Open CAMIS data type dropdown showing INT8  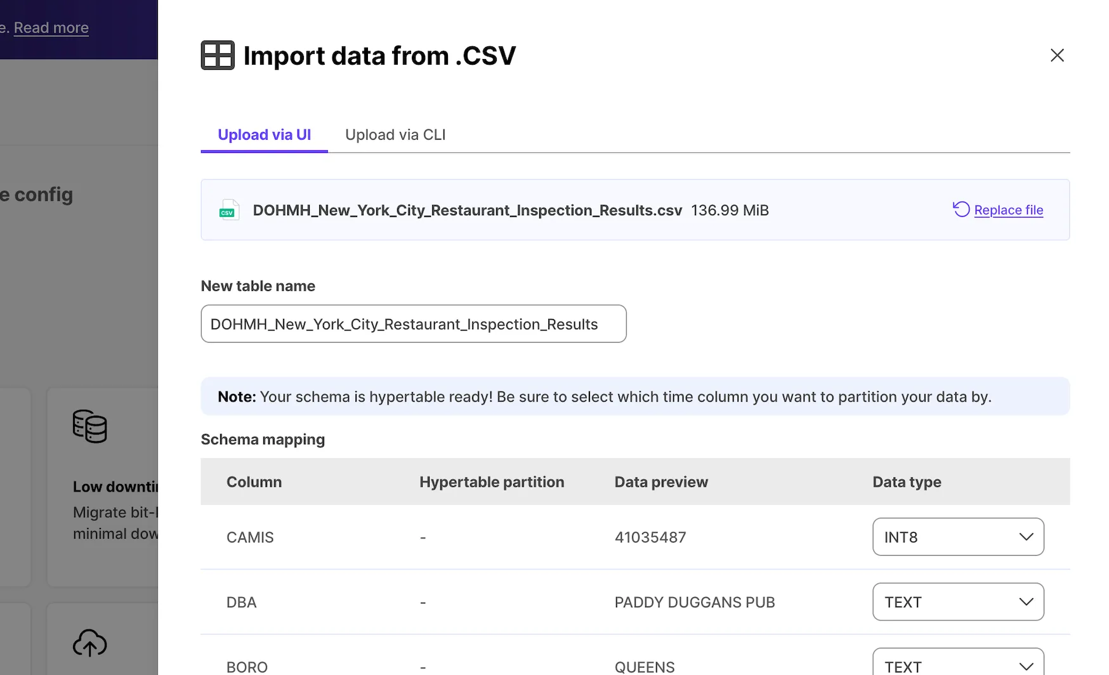pos(958,537)
